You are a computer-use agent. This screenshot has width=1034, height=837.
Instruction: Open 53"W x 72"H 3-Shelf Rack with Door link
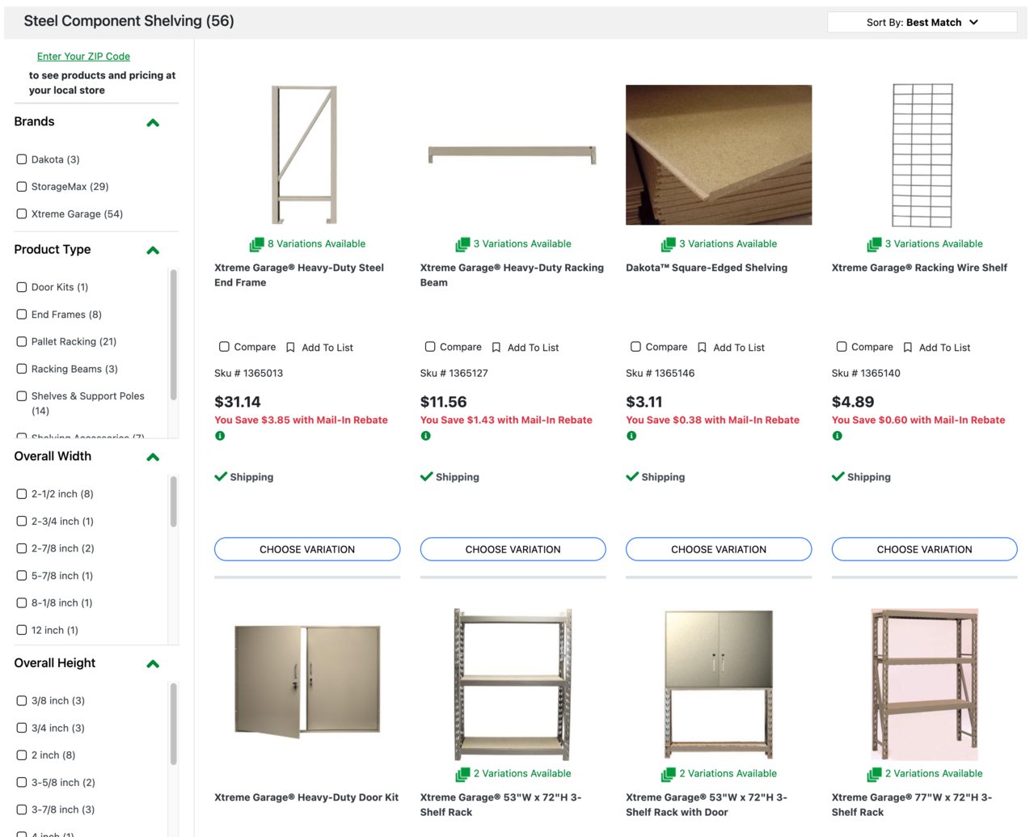pos(707,805)
